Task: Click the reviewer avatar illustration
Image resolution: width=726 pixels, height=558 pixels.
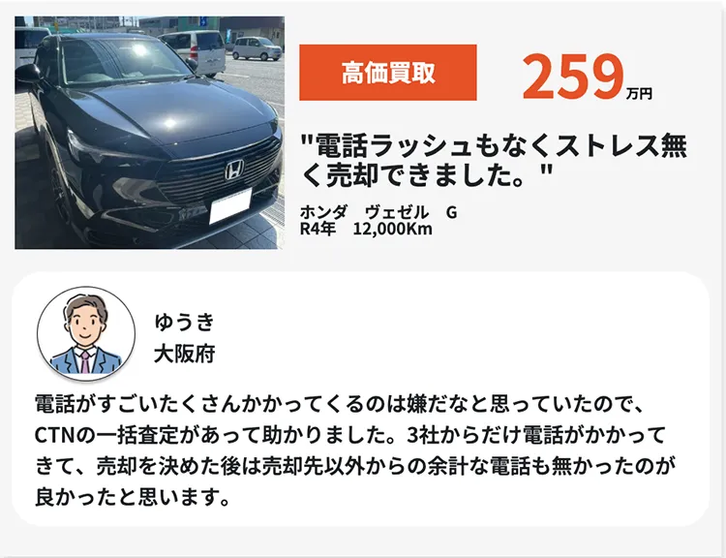Action: [86, 333]
